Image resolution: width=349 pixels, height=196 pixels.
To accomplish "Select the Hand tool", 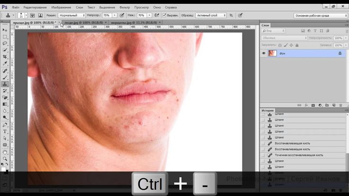I will click(x=5, y=152).
